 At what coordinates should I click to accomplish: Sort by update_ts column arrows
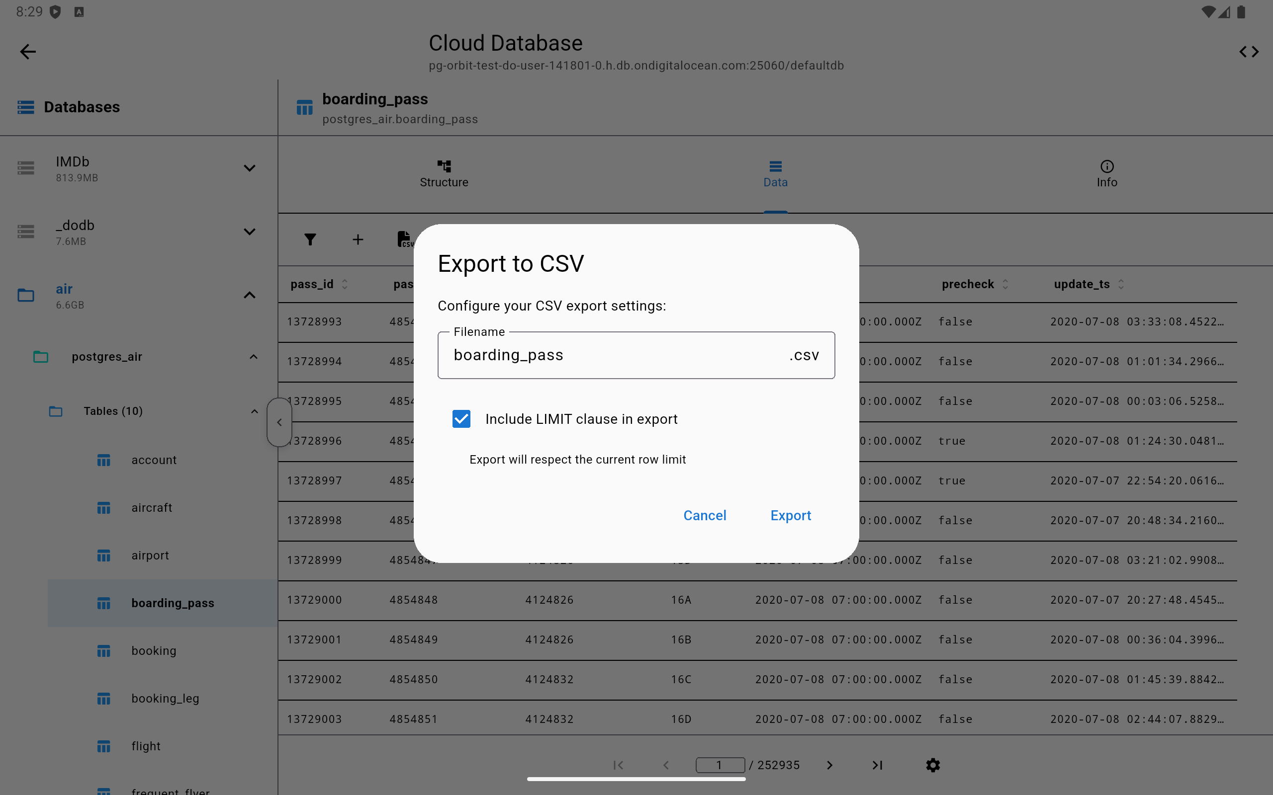coord(1121,284)
